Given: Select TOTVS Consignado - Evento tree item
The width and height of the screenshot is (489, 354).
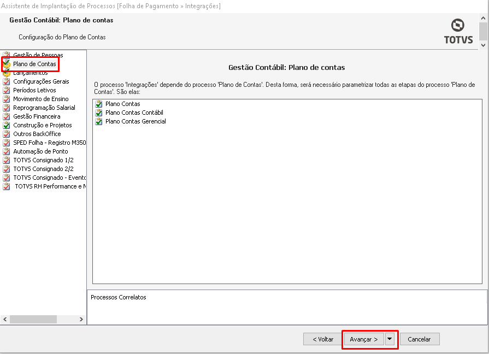Looking at the screenshot, I should pos(50,178).
